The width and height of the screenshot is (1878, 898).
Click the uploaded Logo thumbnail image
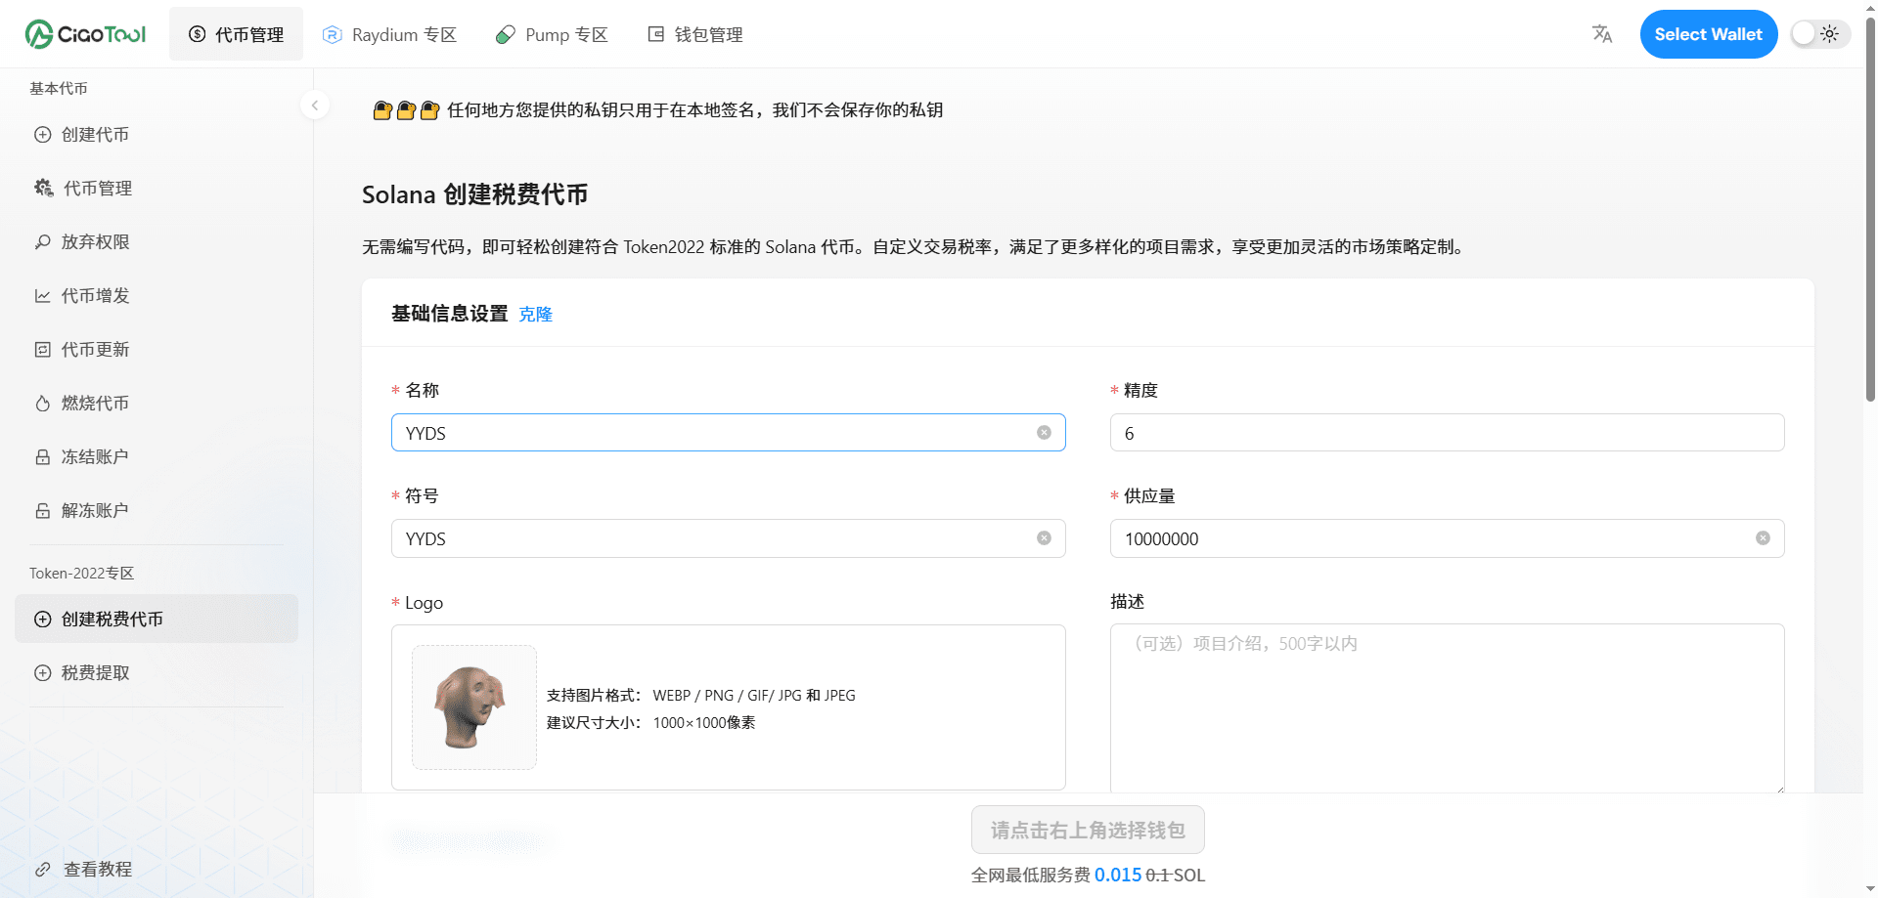pyautogui.click(x=474, y=707)
